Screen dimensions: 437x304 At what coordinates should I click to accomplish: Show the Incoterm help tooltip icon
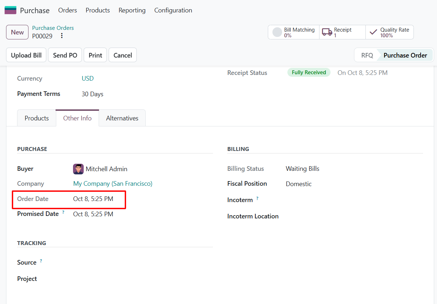257,199
